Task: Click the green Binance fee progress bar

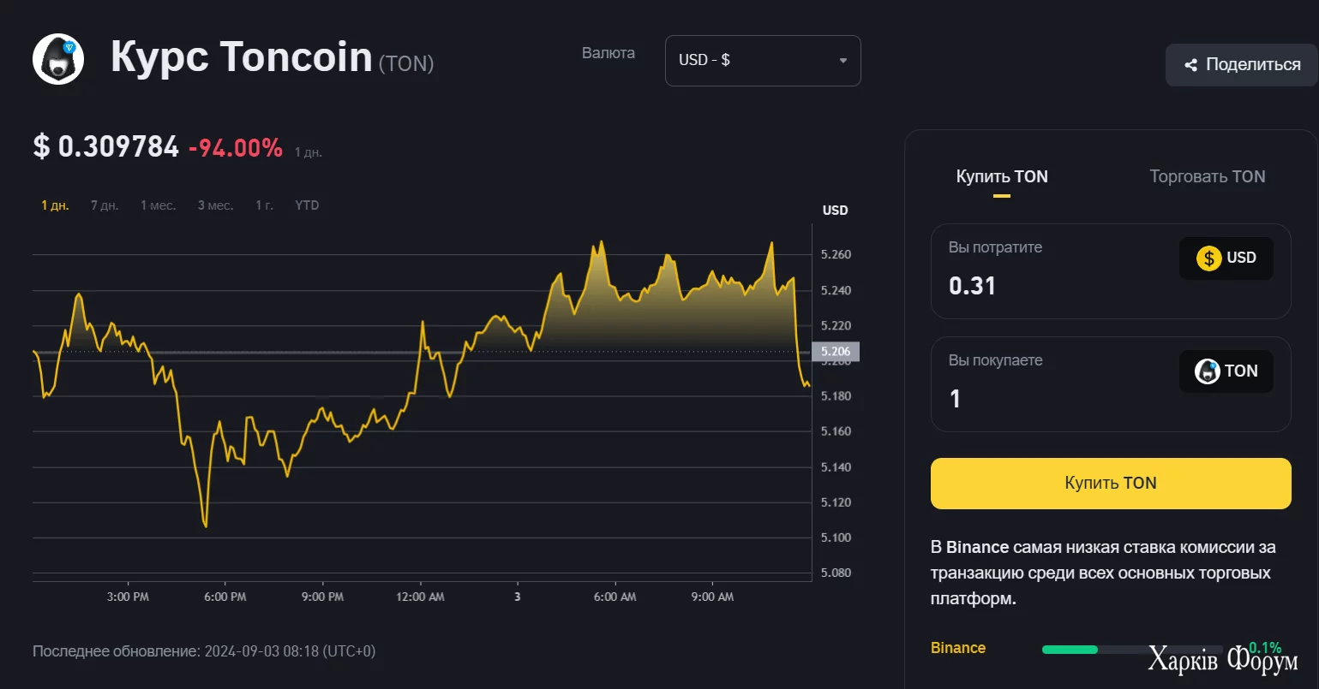Action: pyautogui.click(x=1070, y=650)
